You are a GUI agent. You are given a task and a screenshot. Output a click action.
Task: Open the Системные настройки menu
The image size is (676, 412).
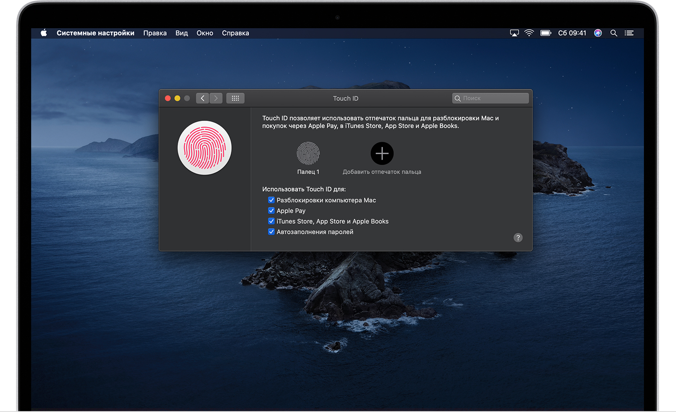(95, 33)
